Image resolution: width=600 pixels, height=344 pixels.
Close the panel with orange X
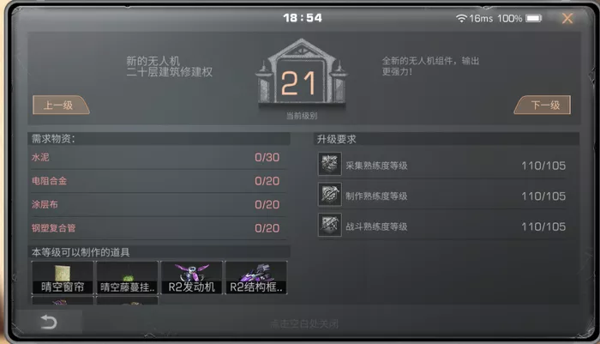(x=567, y=18)
